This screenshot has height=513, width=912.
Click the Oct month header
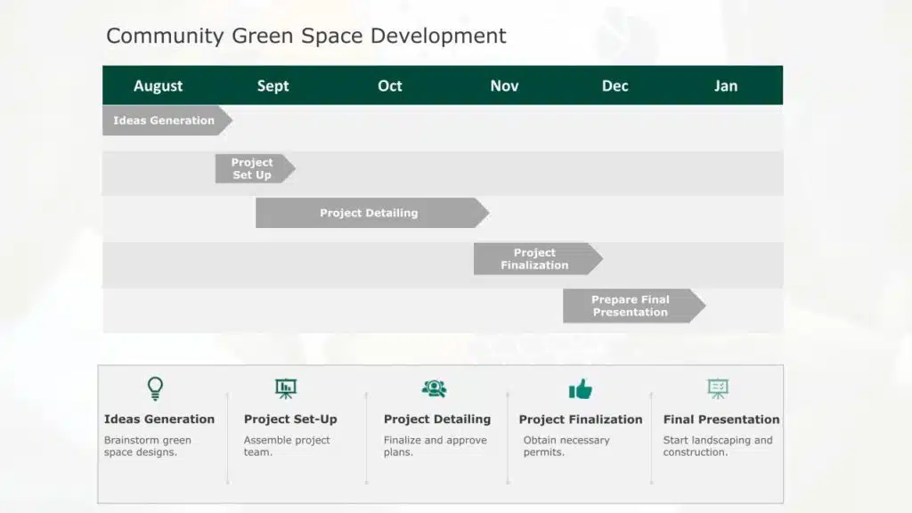tap(389, 85)
